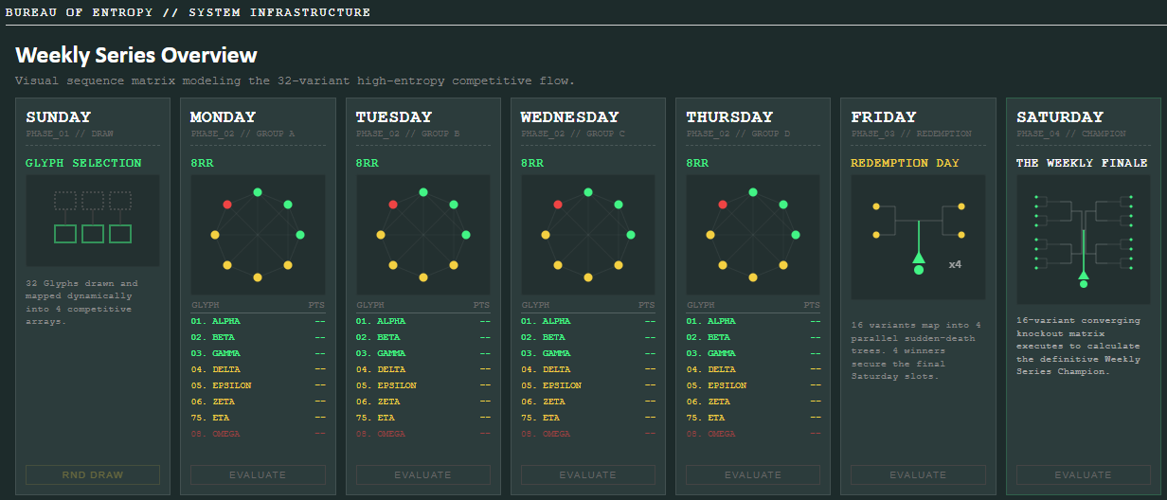The image size is (1167, 500).
Task: Click the GLYPH column header in Wednesday's table
Action: [535, 306]
